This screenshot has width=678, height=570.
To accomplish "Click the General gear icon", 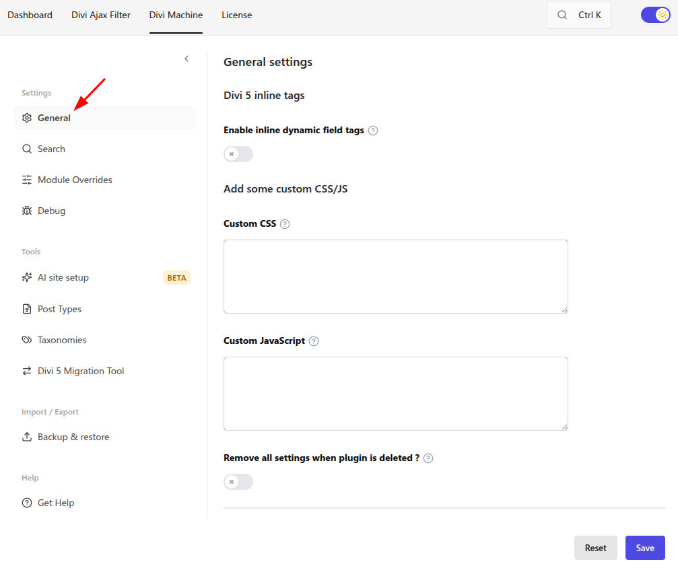I will pyautogui.click(x=27, y=118).
